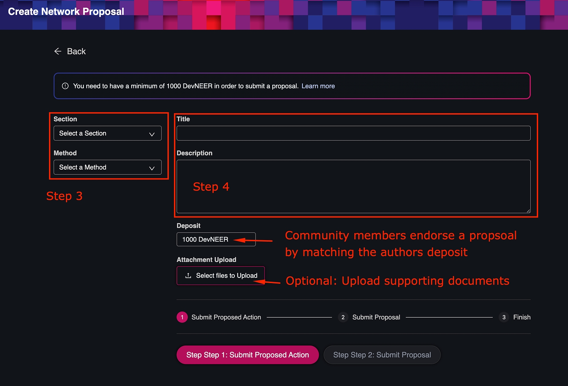Screen dimensions: 568x386
Task: Click the Back text link
Action: (76, 51)
